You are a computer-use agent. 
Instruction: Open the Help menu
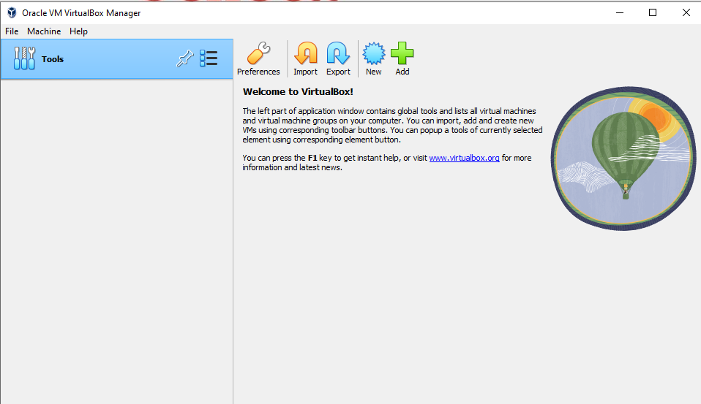(x=78, y=31)
